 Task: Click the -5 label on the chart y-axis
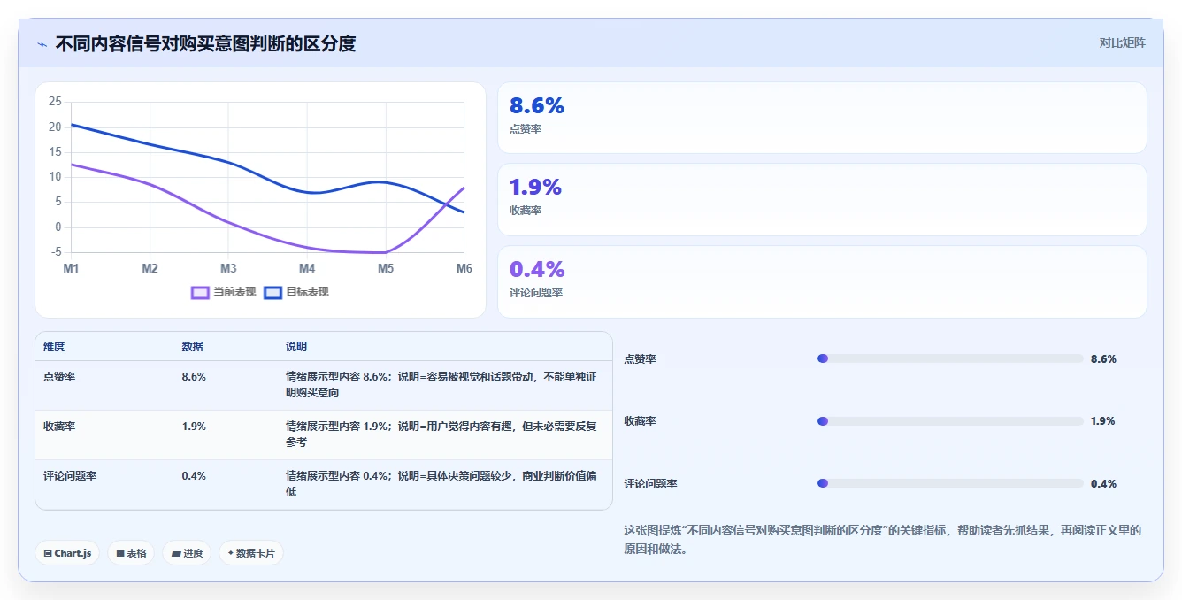57,252
